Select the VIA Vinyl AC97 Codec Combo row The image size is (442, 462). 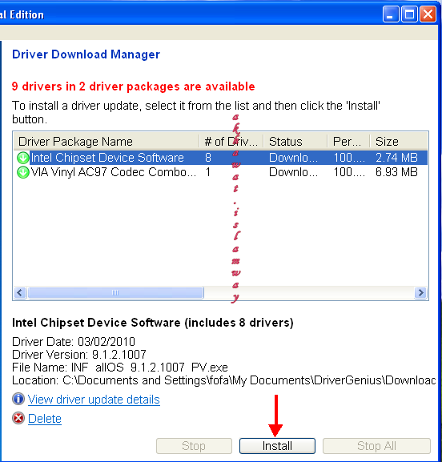pyautogui.click(x=221, y=172)
